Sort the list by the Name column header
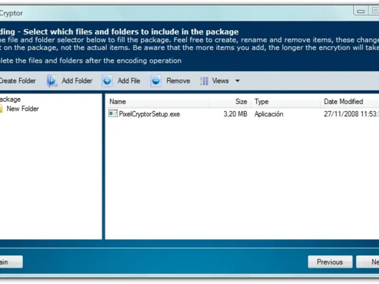379x284 pixels. coord(158,101)
